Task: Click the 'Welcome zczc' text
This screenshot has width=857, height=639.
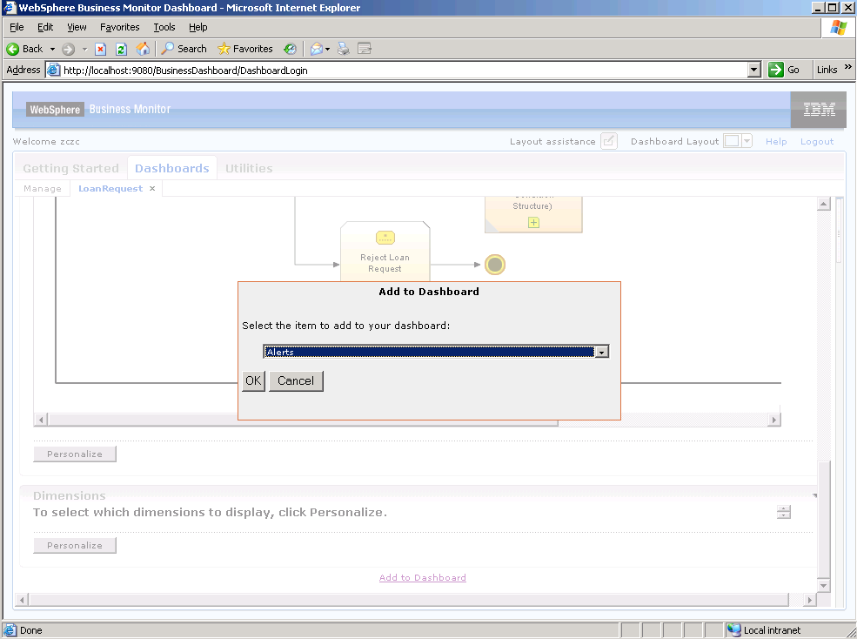Action: click(x=46, y=142)
